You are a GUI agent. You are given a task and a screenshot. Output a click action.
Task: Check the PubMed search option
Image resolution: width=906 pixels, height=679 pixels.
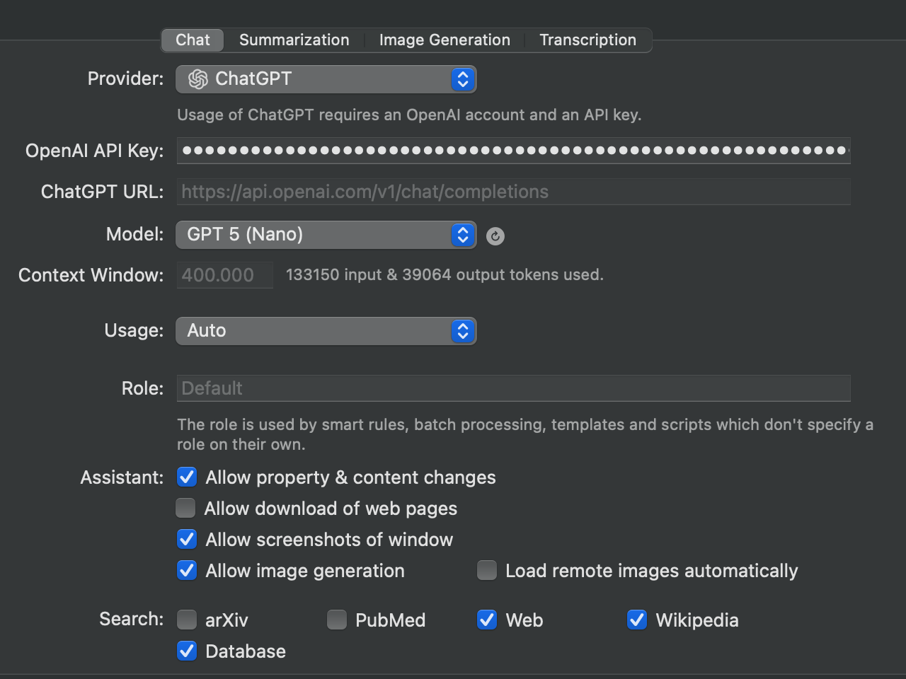(337, 620)
